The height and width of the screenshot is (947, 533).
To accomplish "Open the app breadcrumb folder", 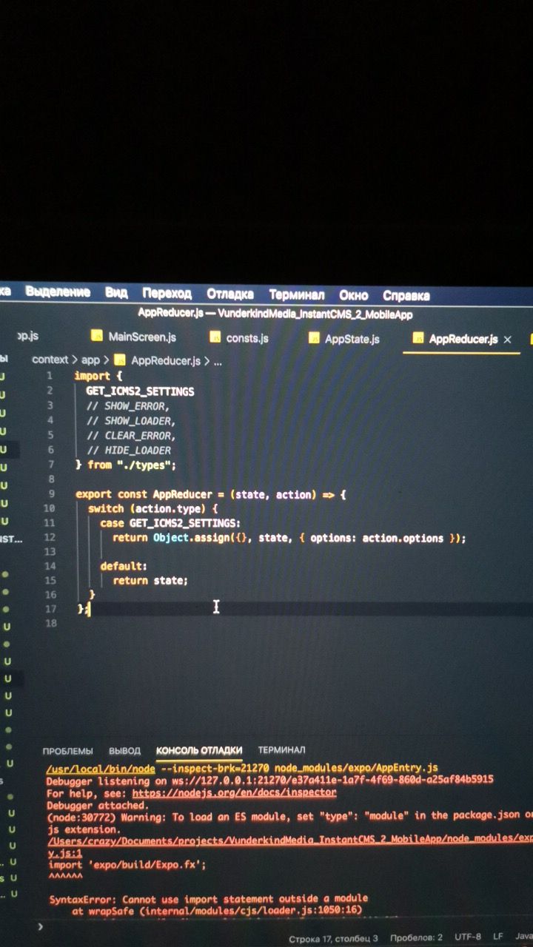I will pos(90,360).
